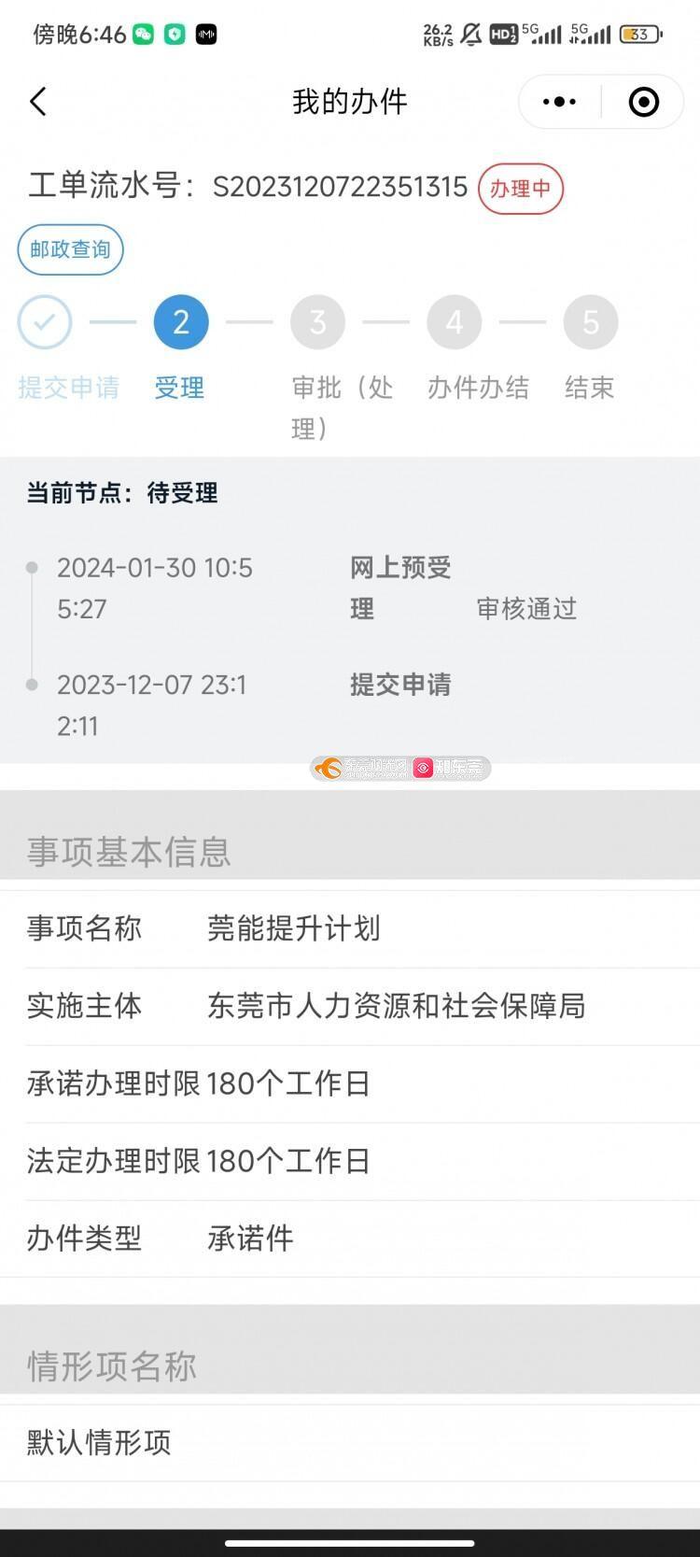Select the completed checkmark step circle
The width and height of the screenshot is (700, 1557).
[44, 322]
